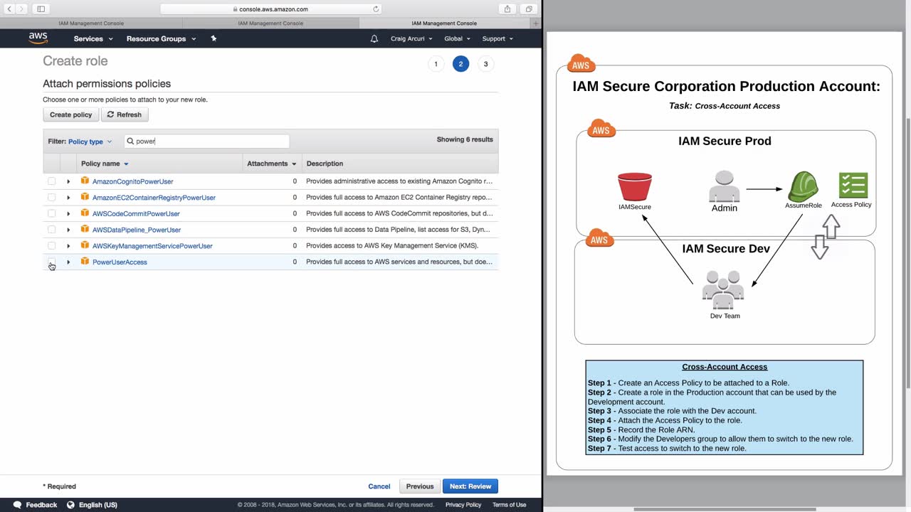This screenshot has width=911, height=512.
Task: Open the Privacy Policy footer link
Action: point(463,505)
